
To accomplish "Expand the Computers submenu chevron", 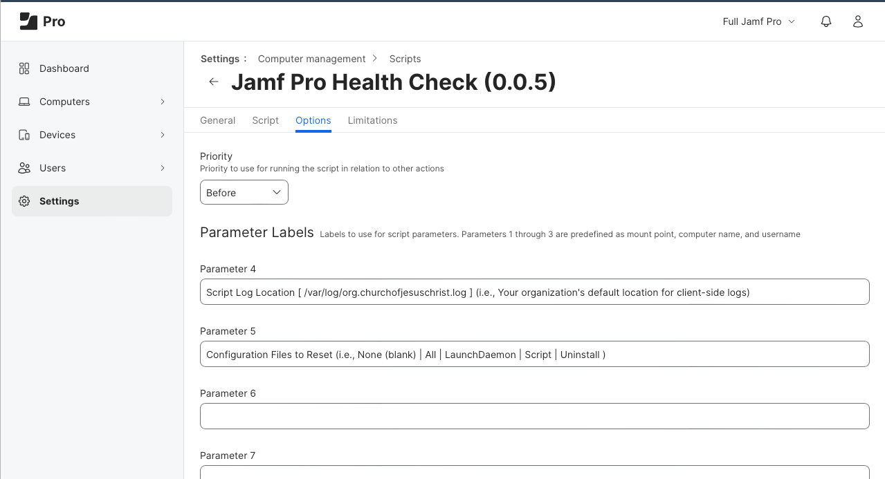I will coord(163,102).
